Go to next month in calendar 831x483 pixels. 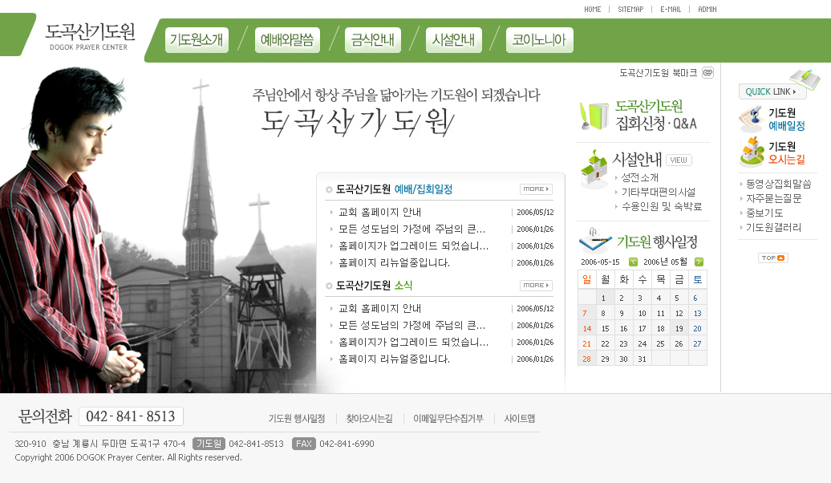(x=699, y=262)
